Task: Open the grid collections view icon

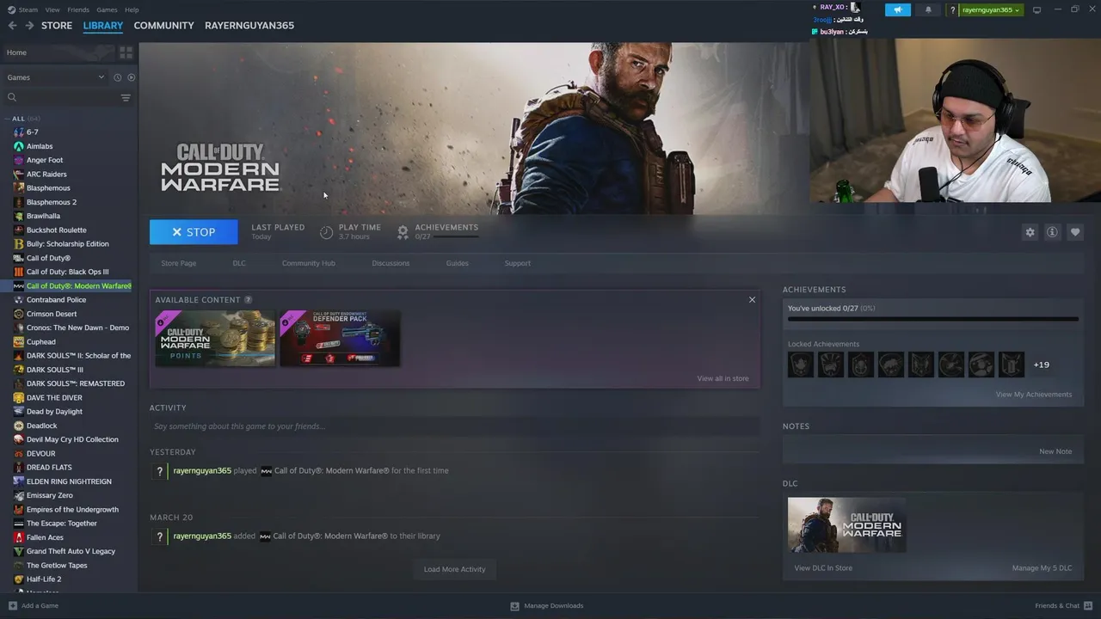Action: [x=126, y=52]
